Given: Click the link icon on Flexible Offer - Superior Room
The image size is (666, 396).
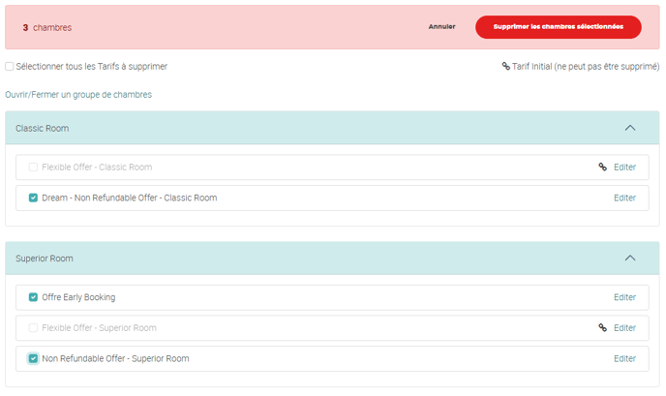Looking at the screenshot, I should (x=603, y=328).
